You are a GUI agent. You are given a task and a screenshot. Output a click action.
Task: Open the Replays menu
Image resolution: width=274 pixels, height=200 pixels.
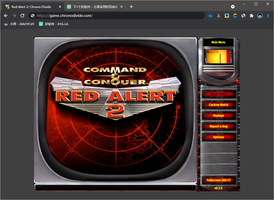tap(218, 116)
